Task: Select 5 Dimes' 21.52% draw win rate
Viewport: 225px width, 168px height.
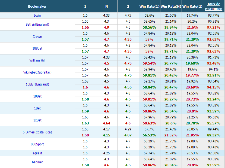Action: (x=171, y=135)
